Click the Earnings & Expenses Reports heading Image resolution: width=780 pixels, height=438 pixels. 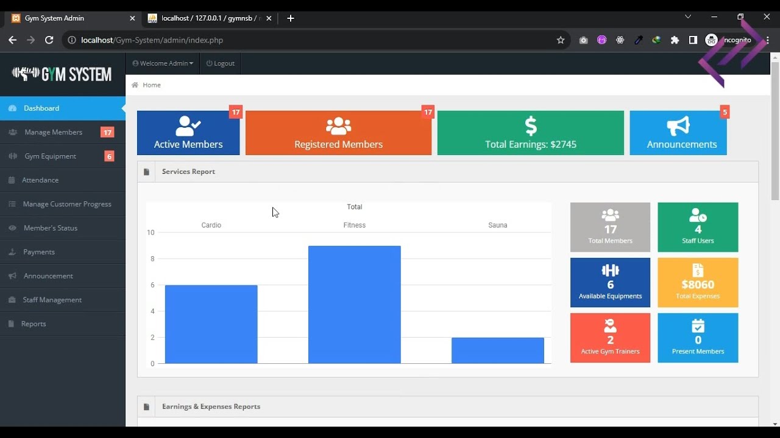click(x=211, y=407)
